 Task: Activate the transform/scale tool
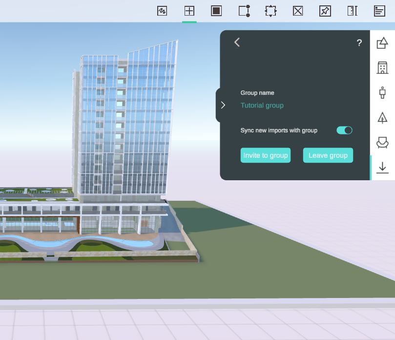pyautogui.click(x=270, y=11)
